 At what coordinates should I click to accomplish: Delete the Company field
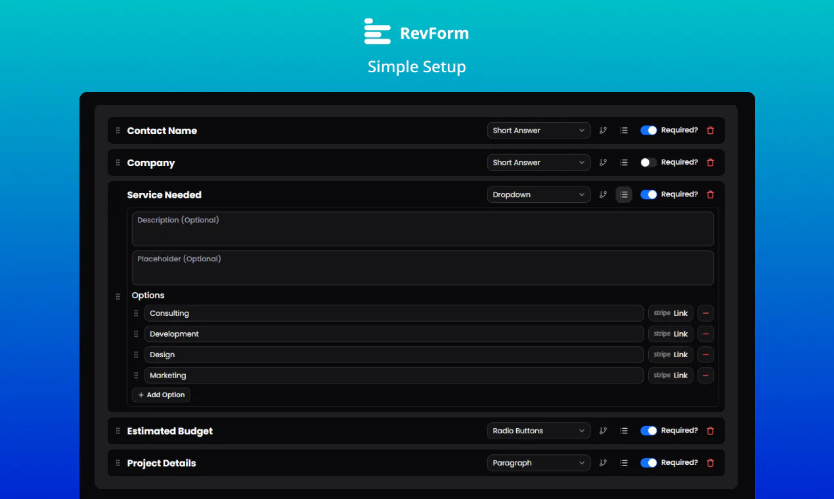[710, 163]
